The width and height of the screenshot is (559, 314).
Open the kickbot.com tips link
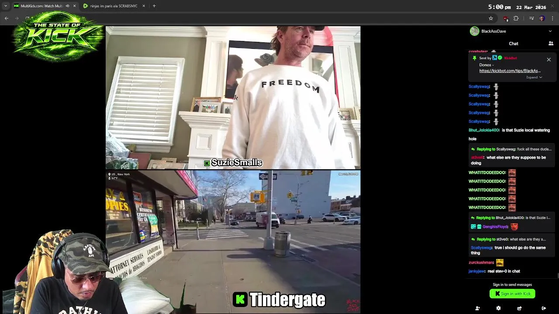(510, 71)
